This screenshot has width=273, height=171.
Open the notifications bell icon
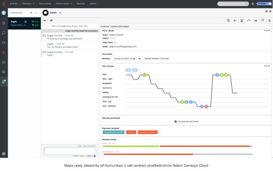253,4
